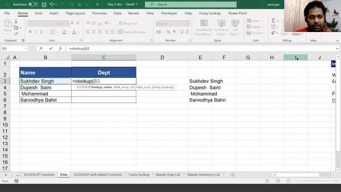
Task: Expand the formula bar chevron
Action: tap(337, 49)
